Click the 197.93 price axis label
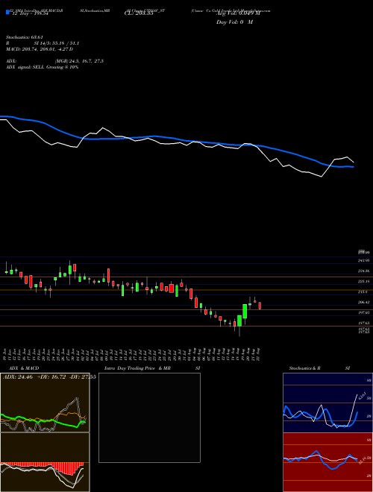This screenshot has height=492, width=373. tap(364, 312)
